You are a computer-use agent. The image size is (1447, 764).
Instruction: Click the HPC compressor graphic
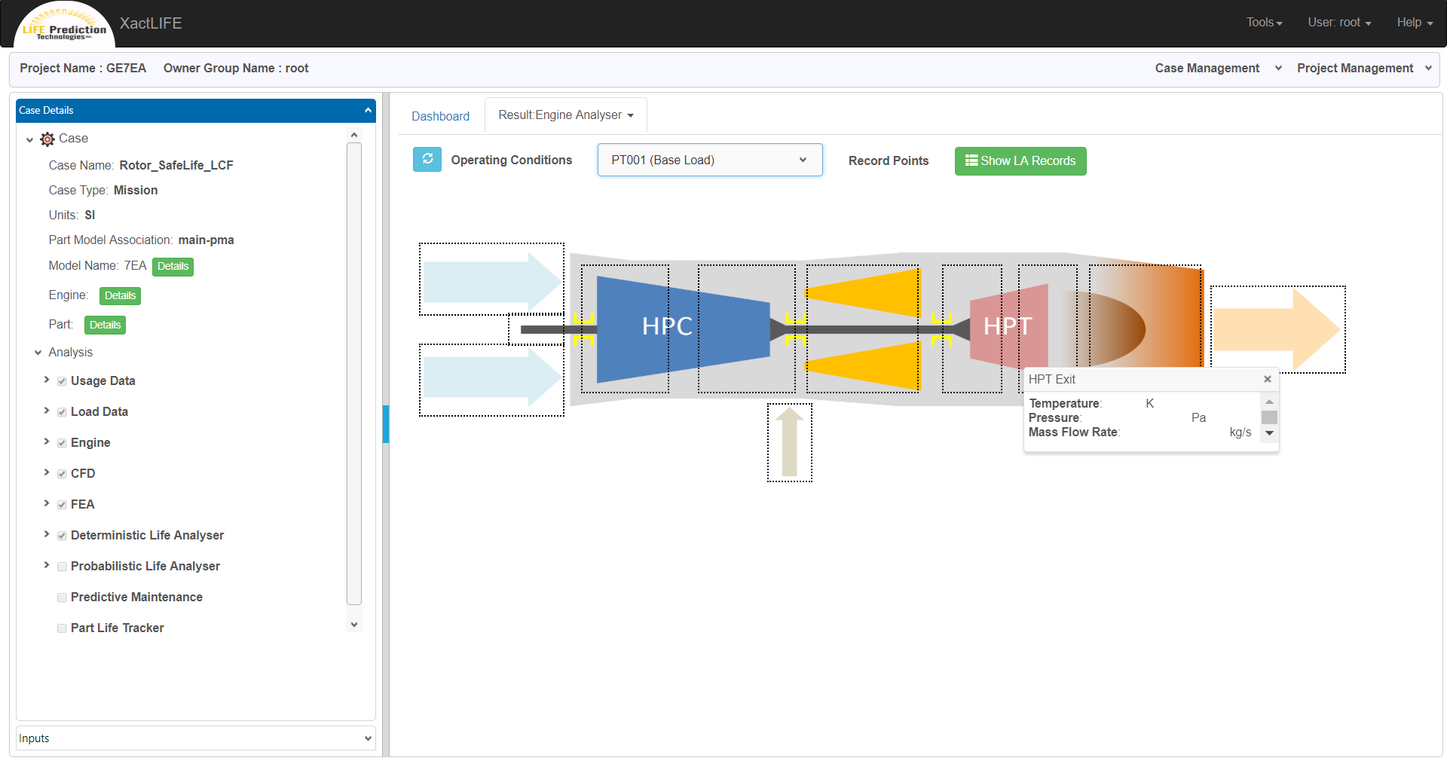tap(682, 329)
